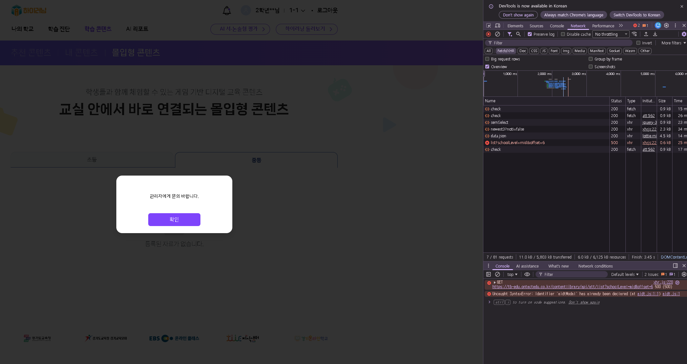This screenshot has height=364, width=687.
Task: Click the info icon in DevTools language banner
Action: coord(491,6)
